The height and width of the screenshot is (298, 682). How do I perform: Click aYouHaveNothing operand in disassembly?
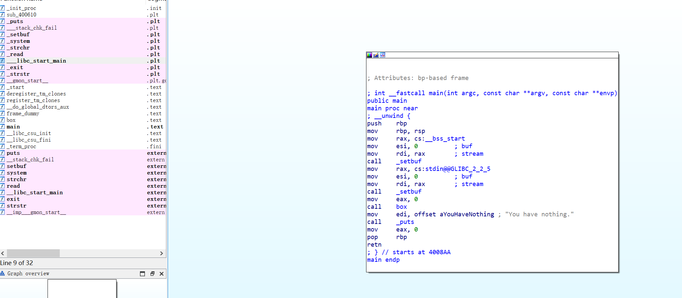[467, 214]
